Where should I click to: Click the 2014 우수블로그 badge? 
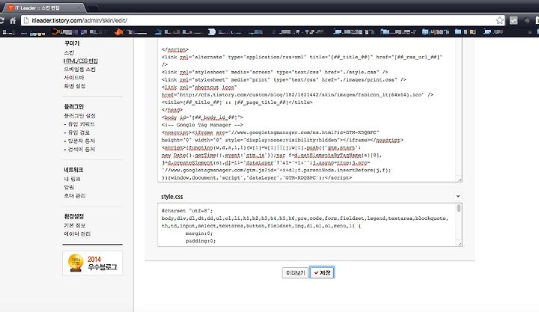pos(93,263)
